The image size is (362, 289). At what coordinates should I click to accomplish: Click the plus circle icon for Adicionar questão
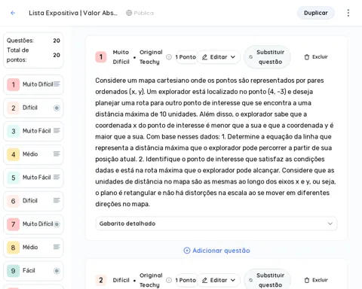[187, 251]
